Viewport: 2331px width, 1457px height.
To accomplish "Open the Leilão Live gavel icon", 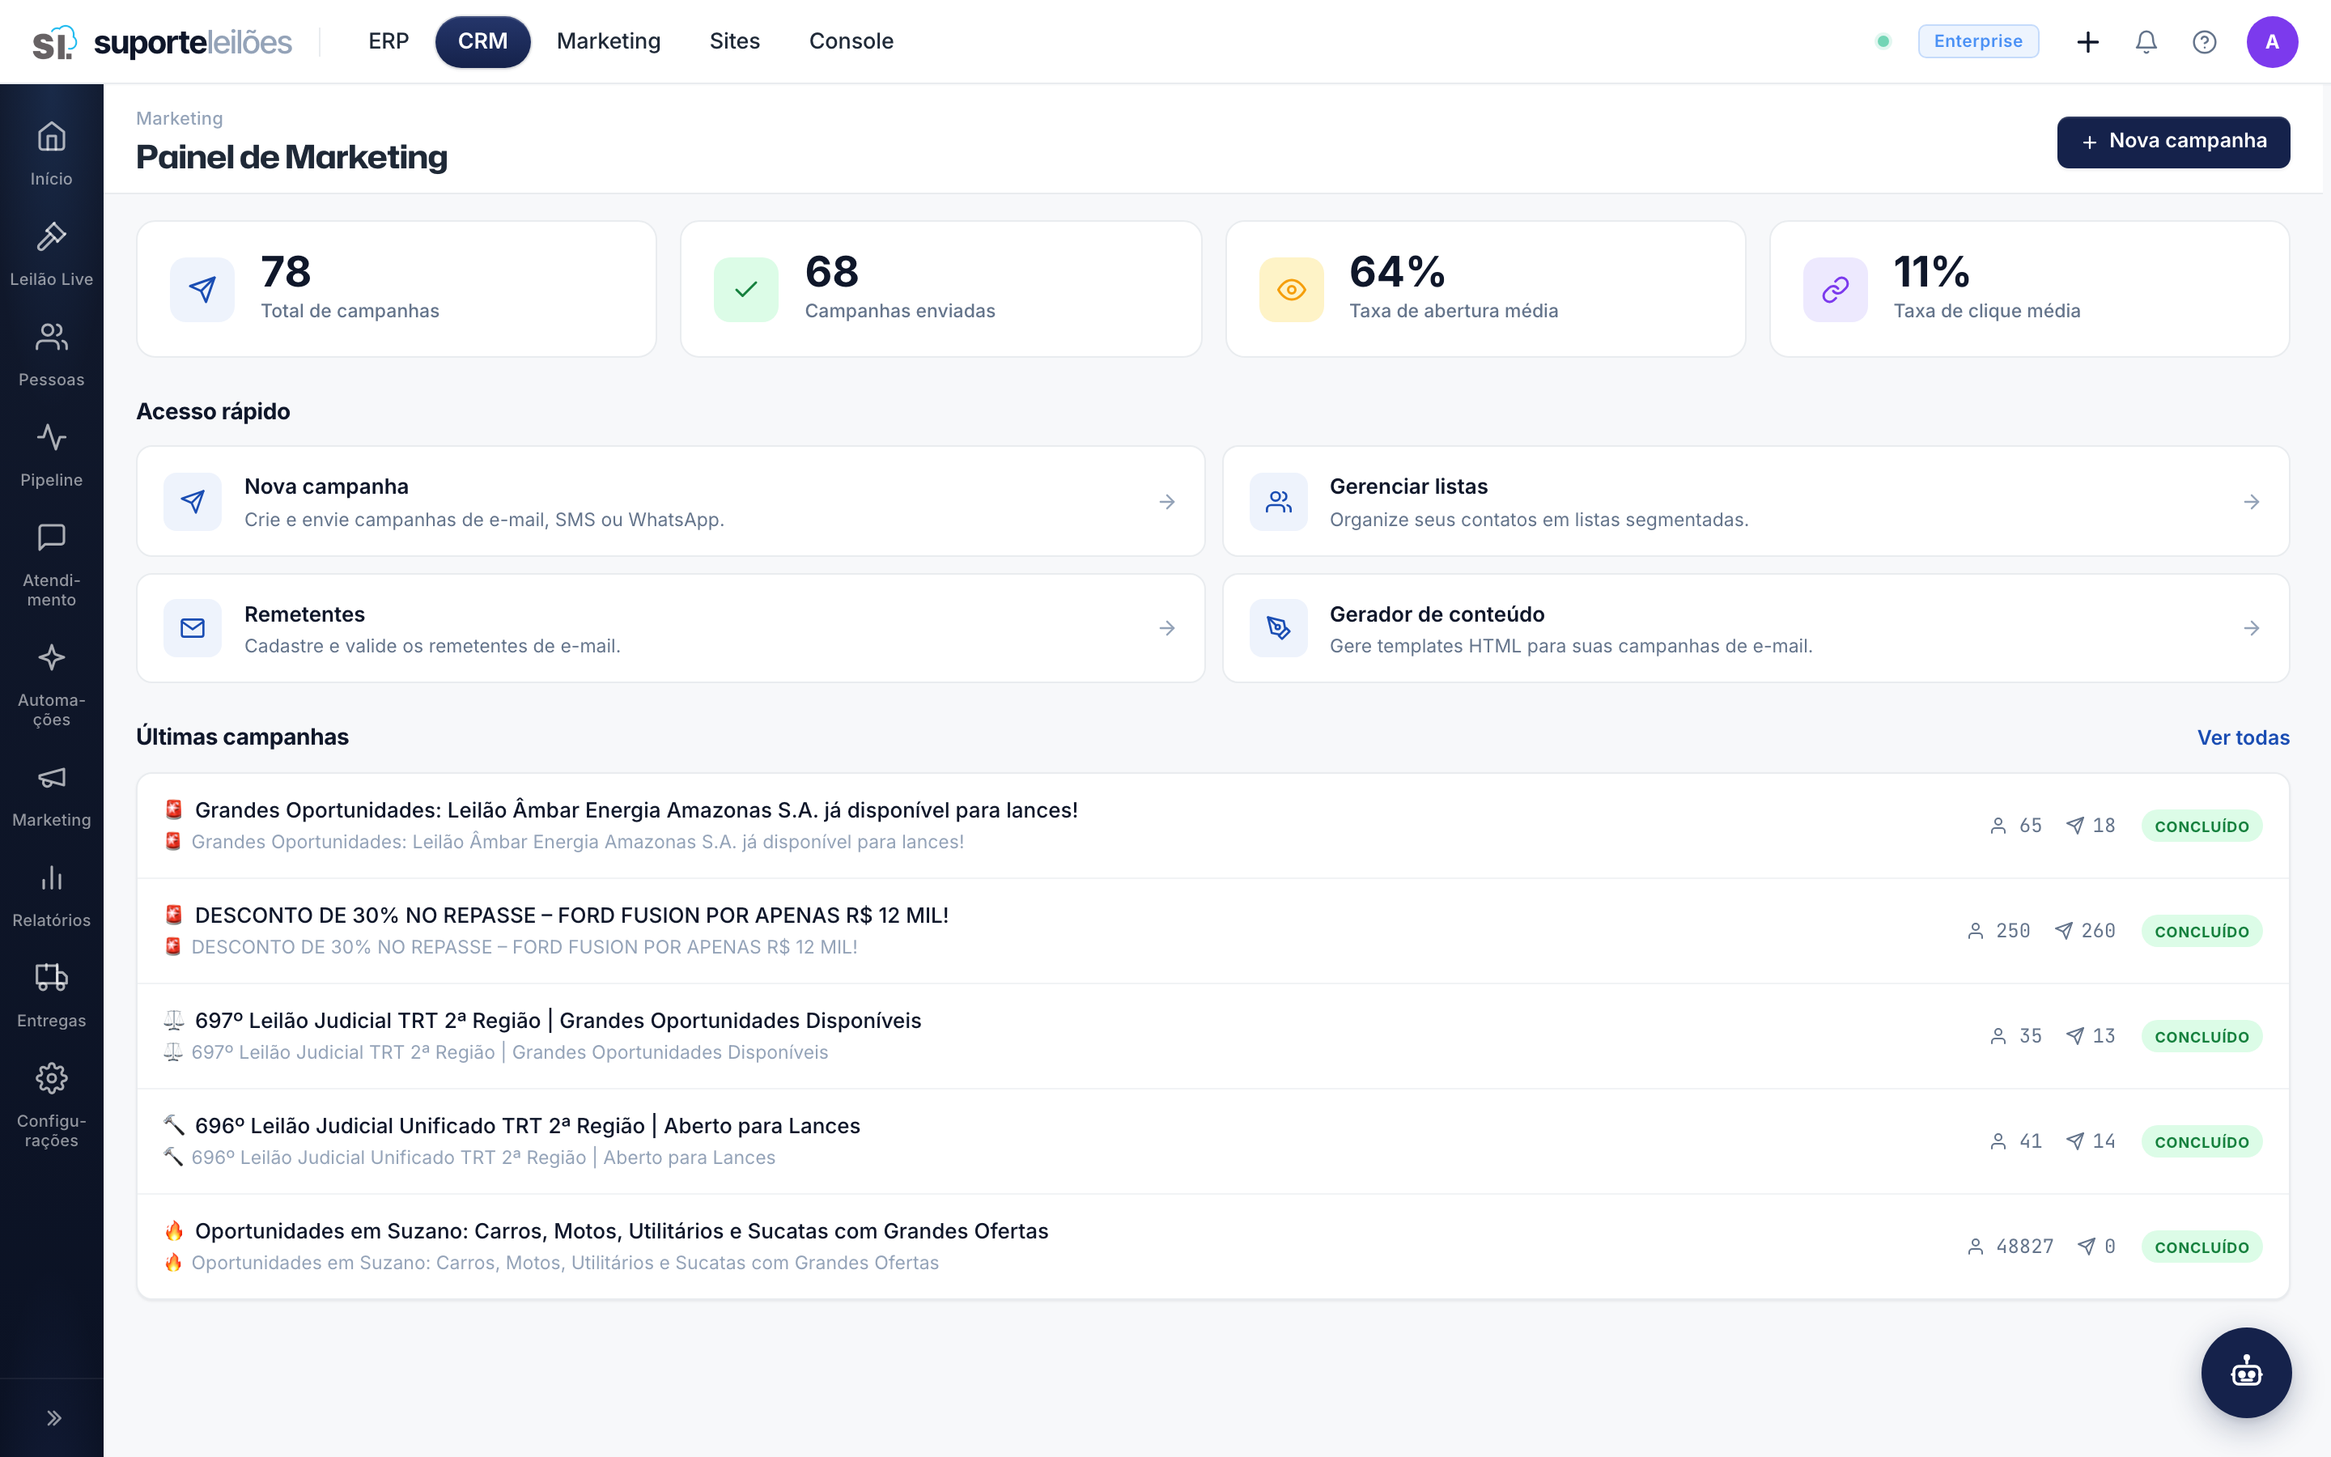I will coord(51,237).
